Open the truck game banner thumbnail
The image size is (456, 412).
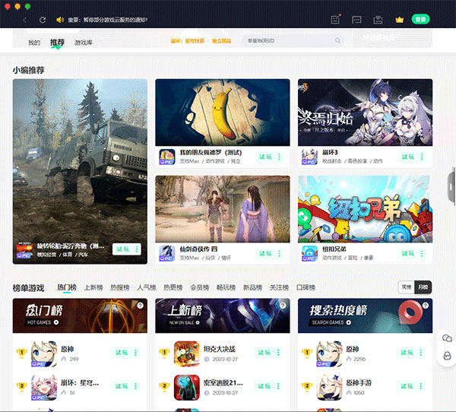click(x=80, y=171)
